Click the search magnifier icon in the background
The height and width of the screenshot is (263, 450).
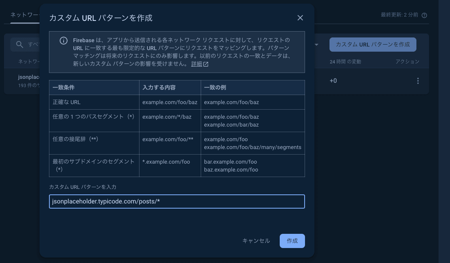pyautogui.click(x=19, y=44)
